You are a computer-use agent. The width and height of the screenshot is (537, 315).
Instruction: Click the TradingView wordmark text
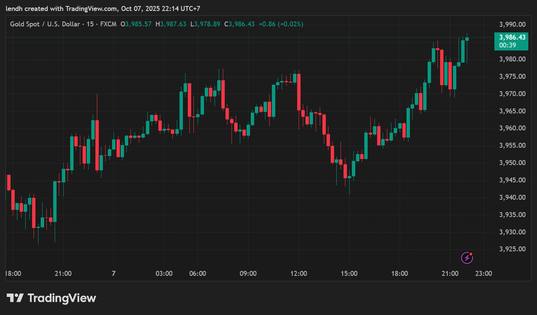point(62,298)
